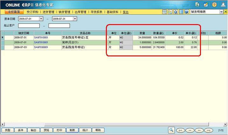Close the report with green X icon

point(225,12)
